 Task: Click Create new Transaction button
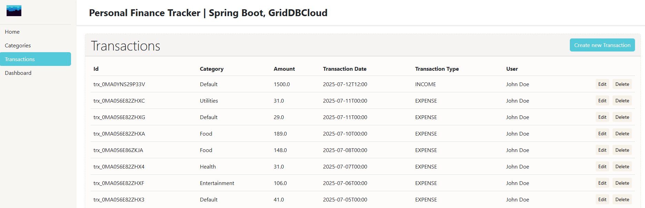click(x=602, y=45)
